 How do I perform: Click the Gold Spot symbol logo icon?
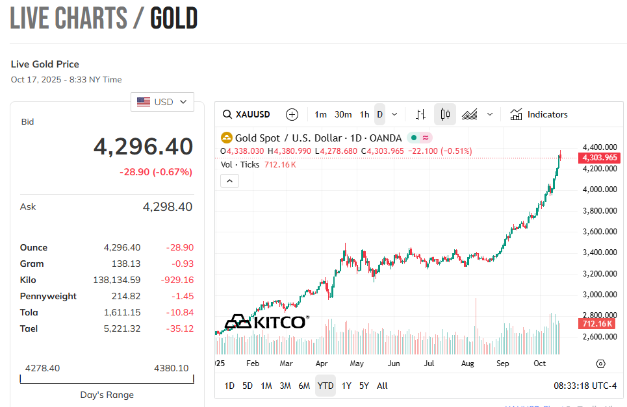pyautogui.click(x=227, y=138)
